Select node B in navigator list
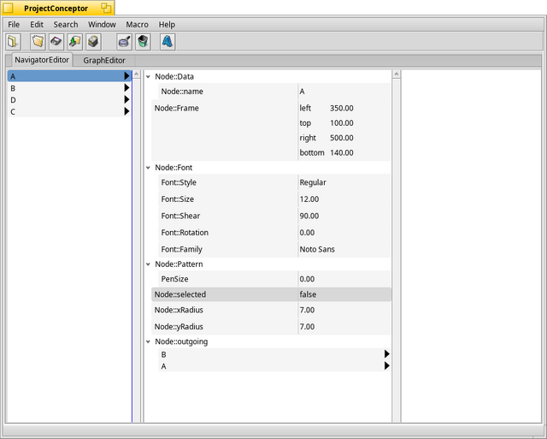 69,88
